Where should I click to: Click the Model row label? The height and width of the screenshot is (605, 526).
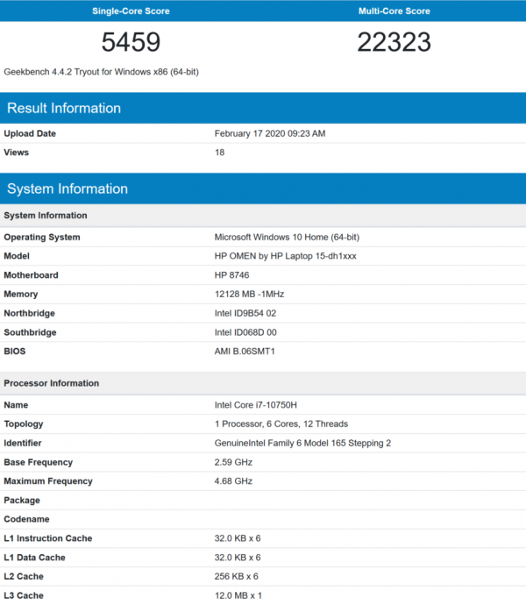17,256
